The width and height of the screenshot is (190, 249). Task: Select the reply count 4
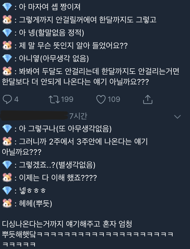[16, 99]
